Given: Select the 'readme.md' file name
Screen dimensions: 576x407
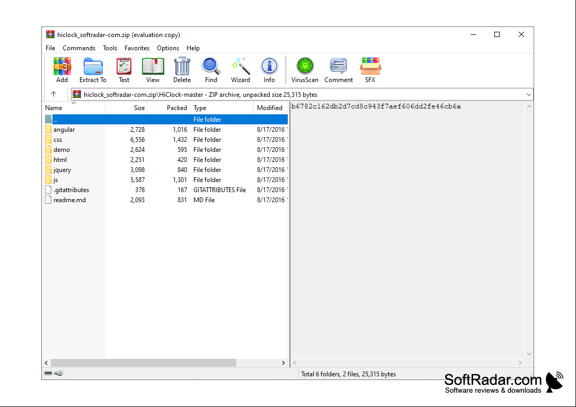Looking at the screenshot, I should (69, 200).
